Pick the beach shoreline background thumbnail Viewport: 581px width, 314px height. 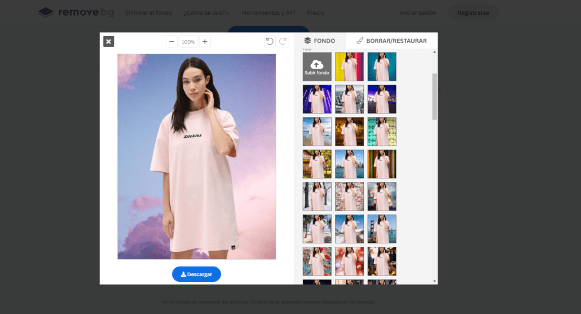(317, 132)
